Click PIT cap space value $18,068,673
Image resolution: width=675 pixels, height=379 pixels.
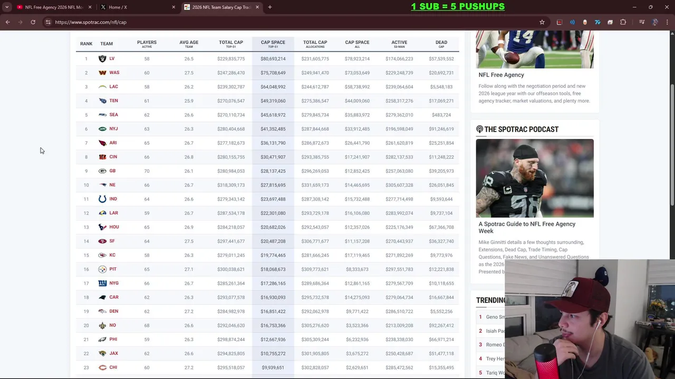tap(273, 270)
